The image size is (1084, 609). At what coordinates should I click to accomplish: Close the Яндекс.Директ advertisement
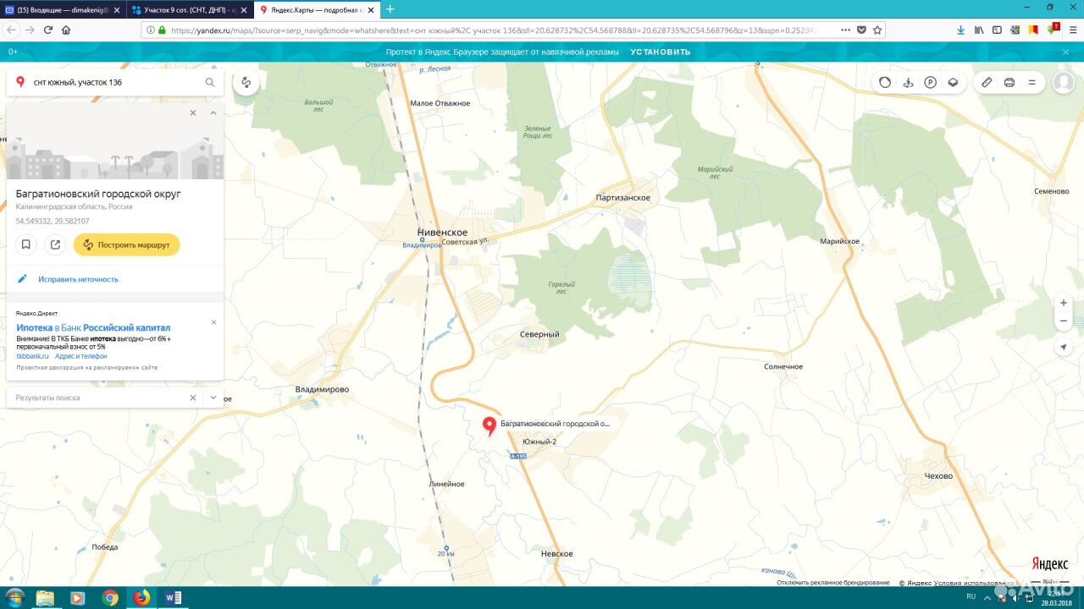(x=213, y=322)
